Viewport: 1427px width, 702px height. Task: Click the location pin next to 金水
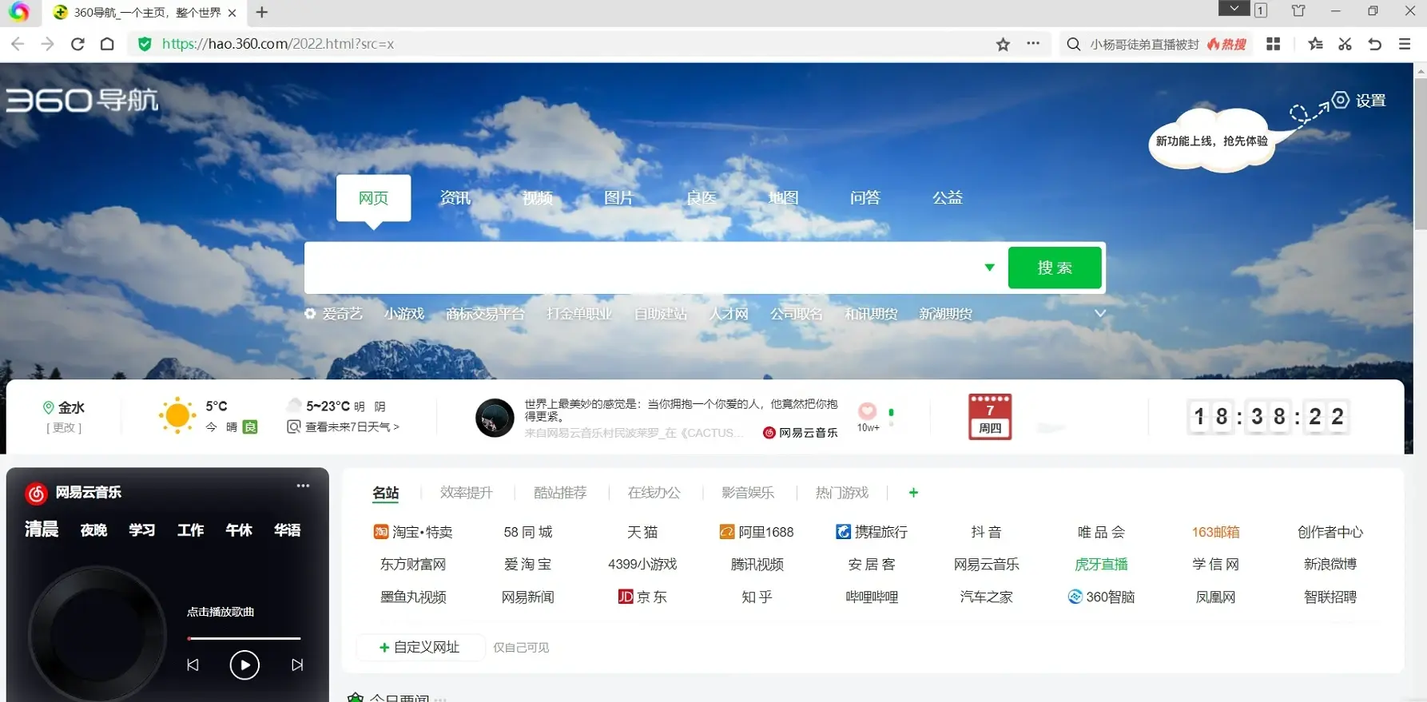(48, 407)
